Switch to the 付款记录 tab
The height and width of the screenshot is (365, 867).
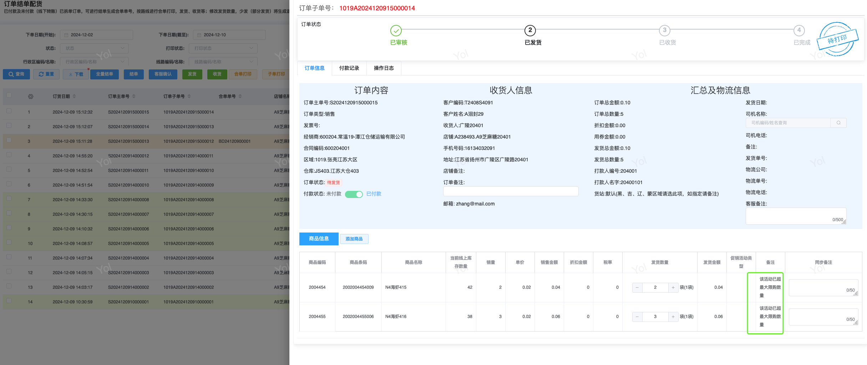(349, 68)
